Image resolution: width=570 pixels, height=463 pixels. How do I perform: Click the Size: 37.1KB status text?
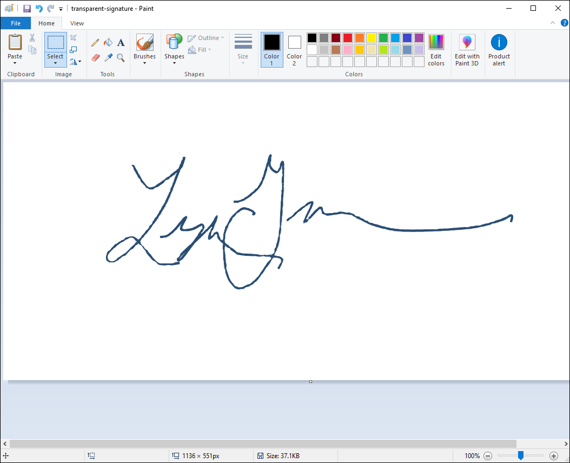(283, 456)
